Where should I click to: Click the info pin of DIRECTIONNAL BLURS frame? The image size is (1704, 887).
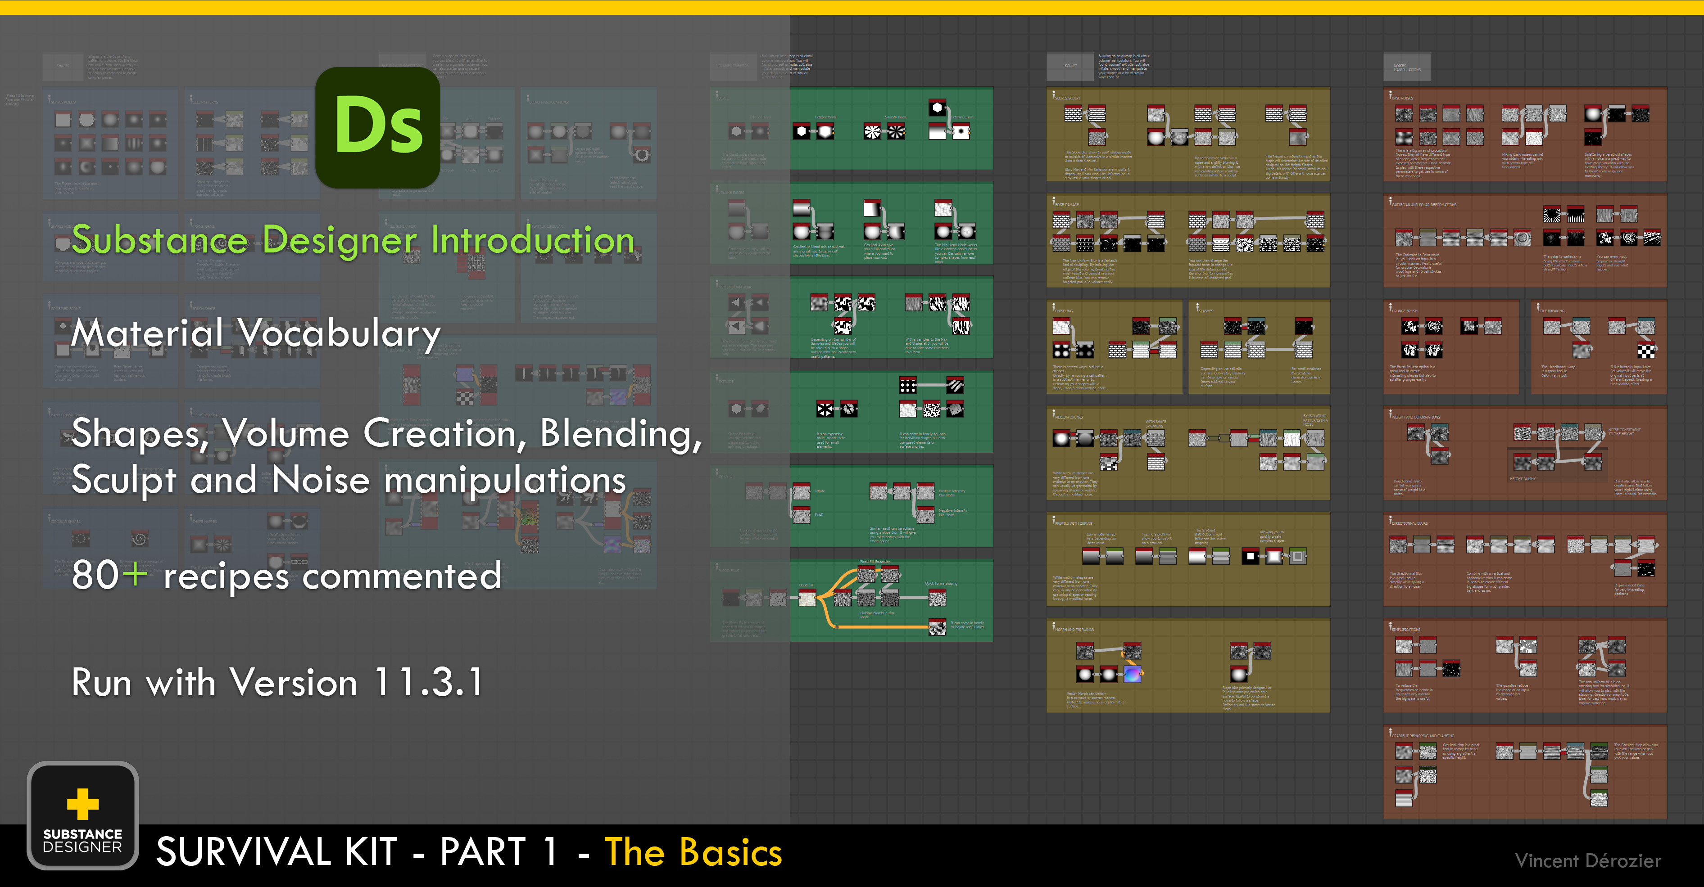coord(1391,519)
